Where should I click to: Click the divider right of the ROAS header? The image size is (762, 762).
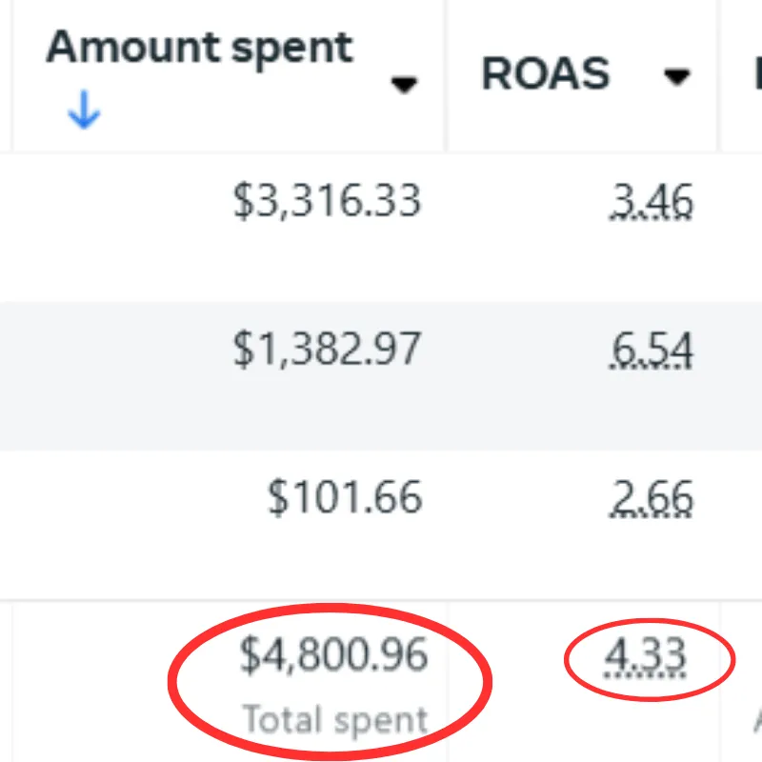click(718, 76)
